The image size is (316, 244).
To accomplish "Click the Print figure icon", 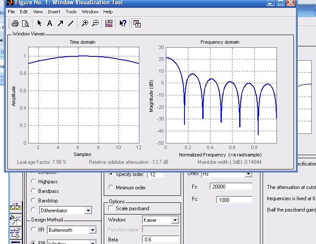I will click(x=15, y=23).
